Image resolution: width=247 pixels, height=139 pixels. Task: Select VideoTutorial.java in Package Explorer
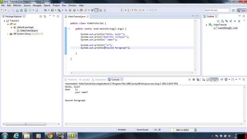pos(29,31)
